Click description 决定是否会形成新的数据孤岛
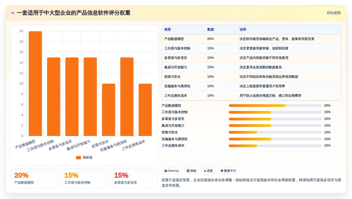 coord(261,67)
